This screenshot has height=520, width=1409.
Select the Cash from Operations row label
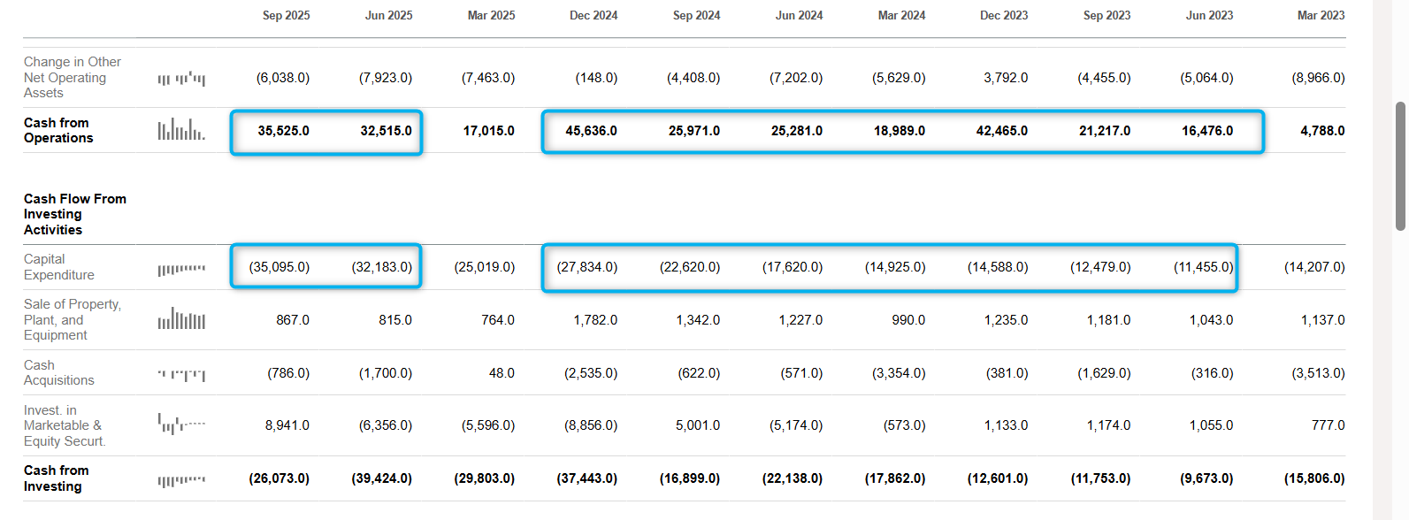click(58, 130)
